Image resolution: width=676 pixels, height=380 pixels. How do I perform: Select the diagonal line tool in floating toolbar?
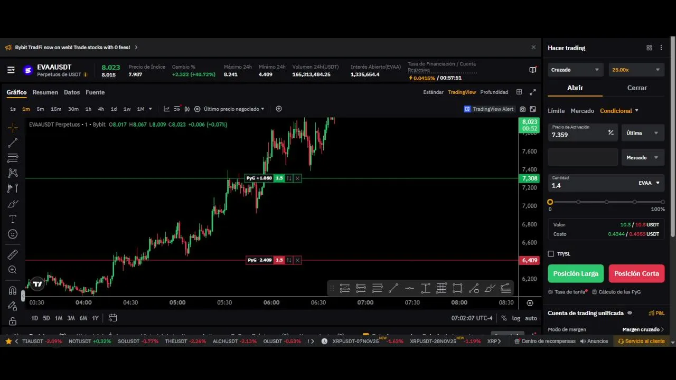coord(393,288)
